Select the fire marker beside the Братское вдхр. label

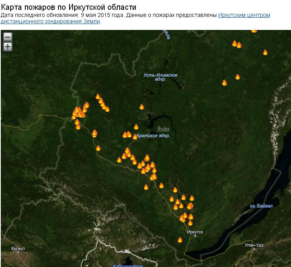[x=135, y=137]
